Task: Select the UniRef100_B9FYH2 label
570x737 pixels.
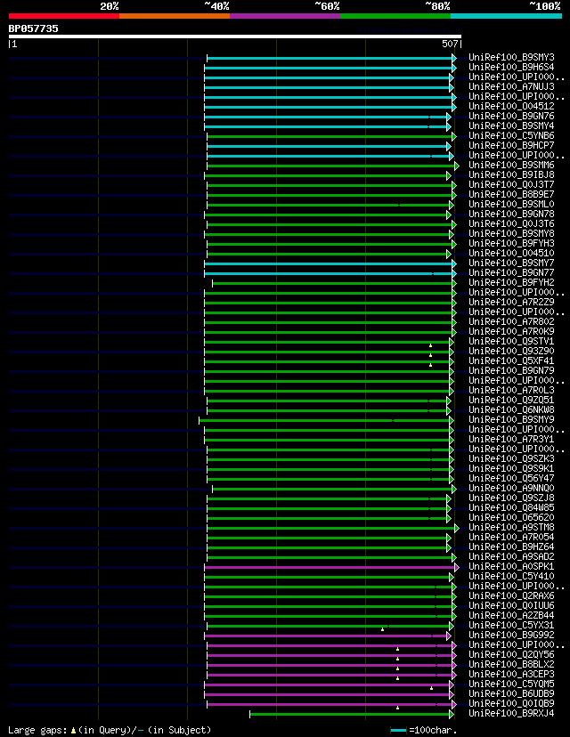Action: [511, 282]
